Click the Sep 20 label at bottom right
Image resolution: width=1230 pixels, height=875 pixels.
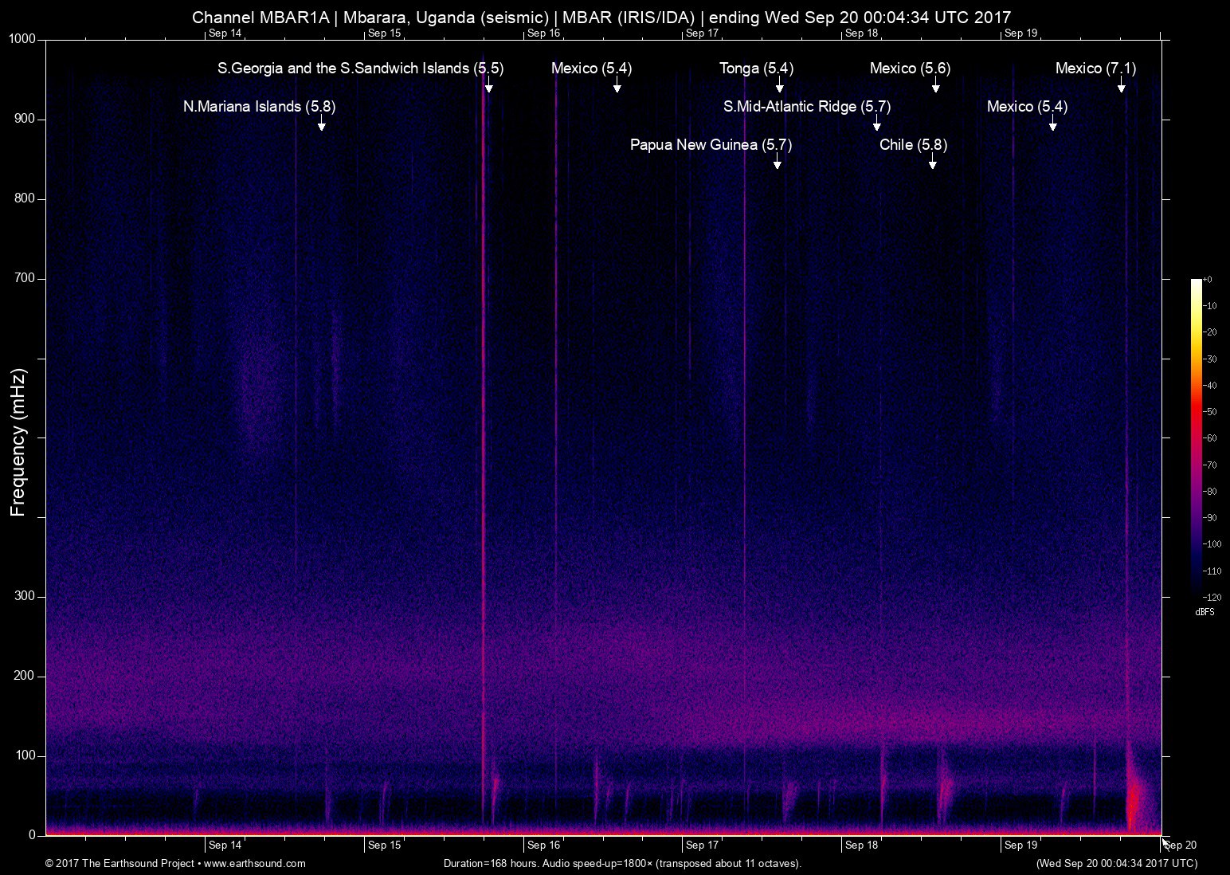(x=1179, y=846)
